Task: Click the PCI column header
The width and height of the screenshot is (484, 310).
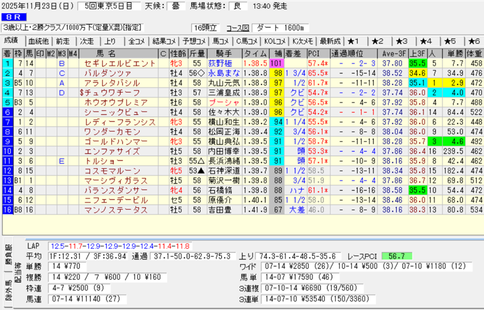Action: click(x=314, y=53)
